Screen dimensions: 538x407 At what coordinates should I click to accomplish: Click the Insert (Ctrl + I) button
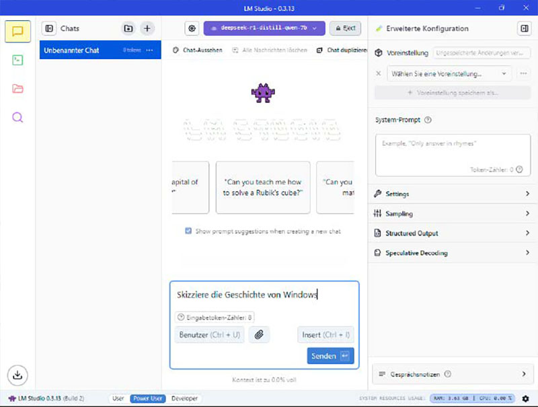pyautogui.click(x=325, y=334)
